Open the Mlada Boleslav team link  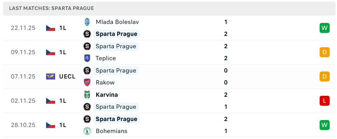(117, 22)
